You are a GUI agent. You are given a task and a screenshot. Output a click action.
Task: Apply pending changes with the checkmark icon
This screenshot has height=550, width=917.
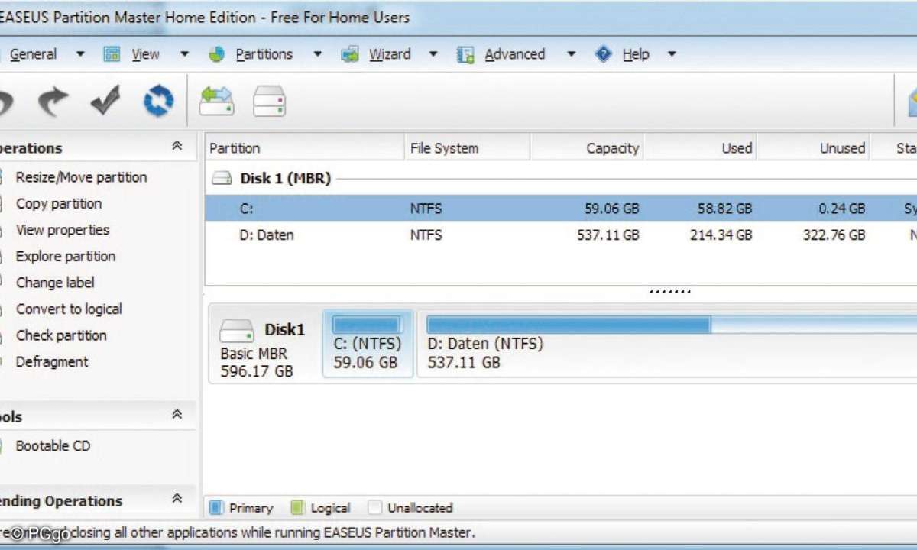click(x=105, y=101)
